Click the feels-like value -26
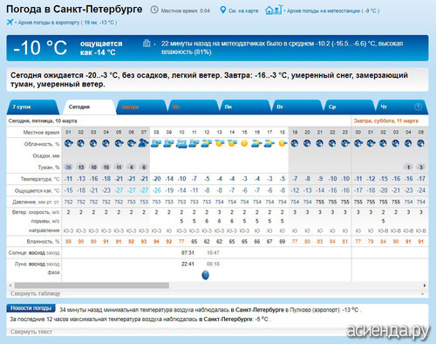 click(156, 190)
